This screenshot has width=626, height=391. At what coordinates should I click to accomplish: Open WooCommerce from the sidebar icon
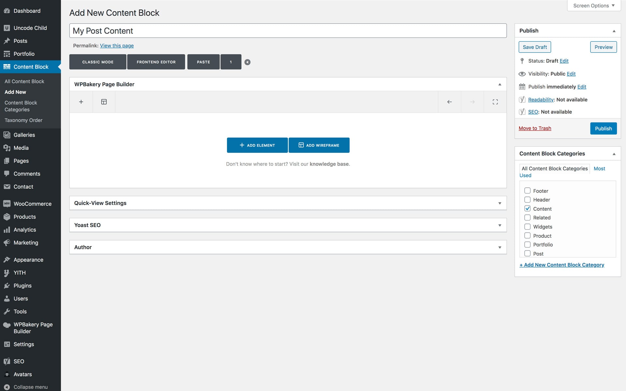tap(7, 204)
